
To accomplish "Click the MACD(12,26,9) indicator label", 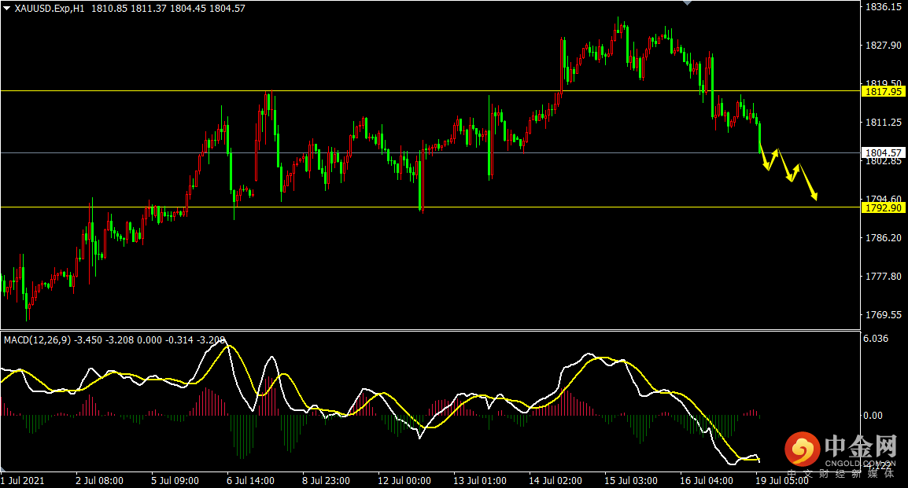I will pyautogui.click(x=37, y=339).
